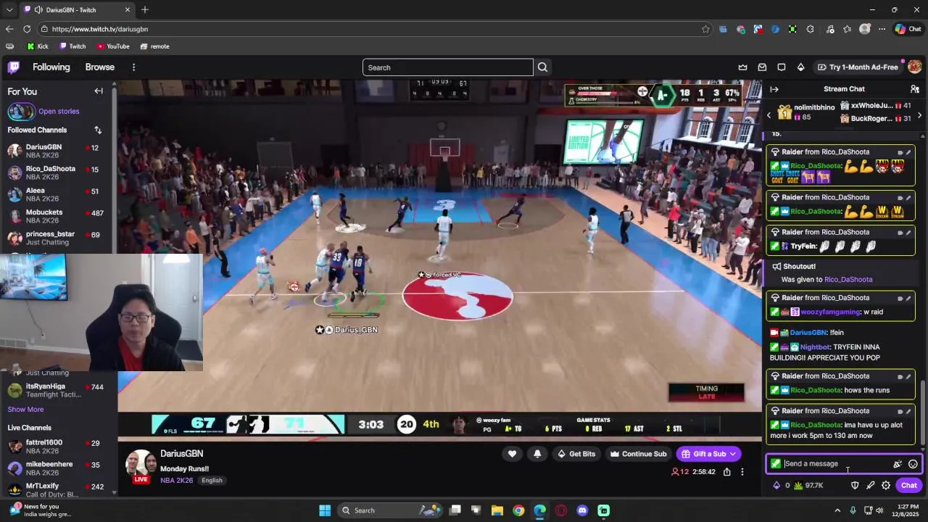Viewport: 928px width, 522px height.
Task: Open chat settings gear
Action: click(x=886, y=486)
